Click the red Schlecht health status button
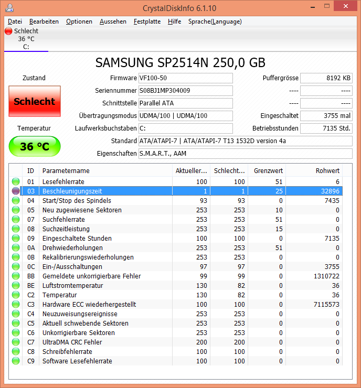 pos(35,101)
